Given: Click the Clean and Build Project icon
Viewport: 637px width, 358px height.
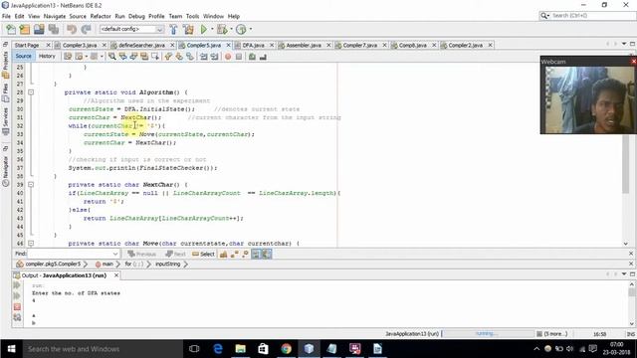Looking at the screenshot, I should click(x=188, y=29).
